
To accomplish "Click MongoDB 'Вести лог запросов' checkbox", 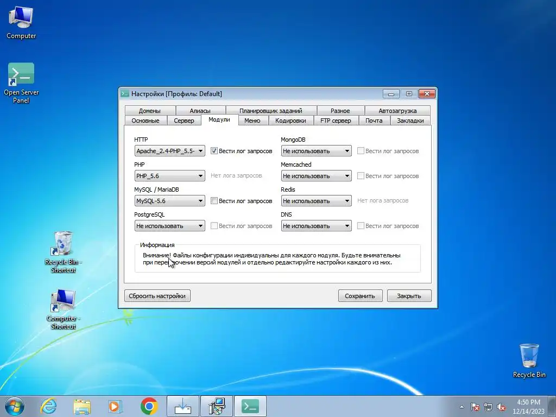I will [x=361, y=151].
